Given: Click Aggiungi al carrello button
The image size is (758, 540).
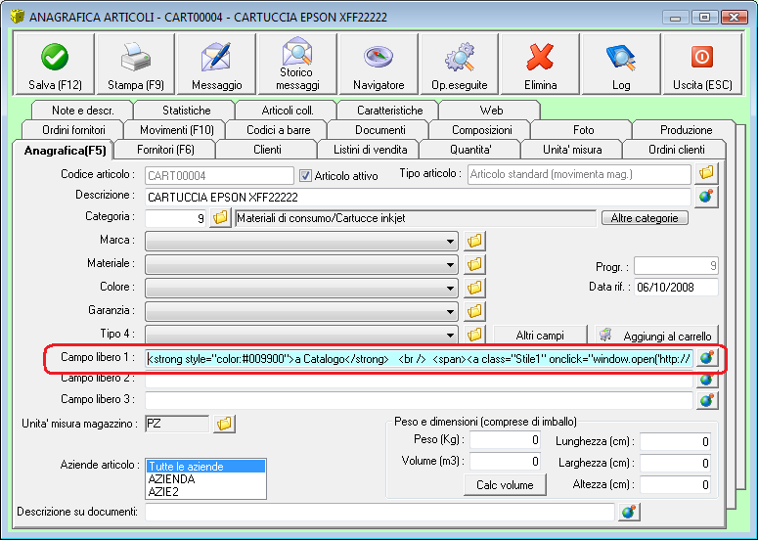Looking at the screenshot, I should 656,335.
